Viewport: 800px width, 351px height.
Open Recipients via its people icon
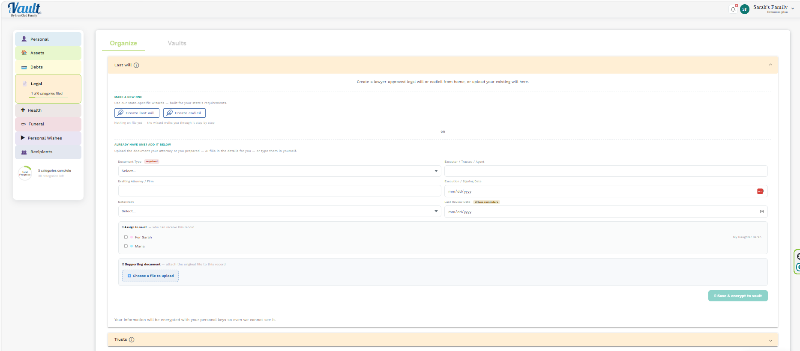click(x=24, y=152)
